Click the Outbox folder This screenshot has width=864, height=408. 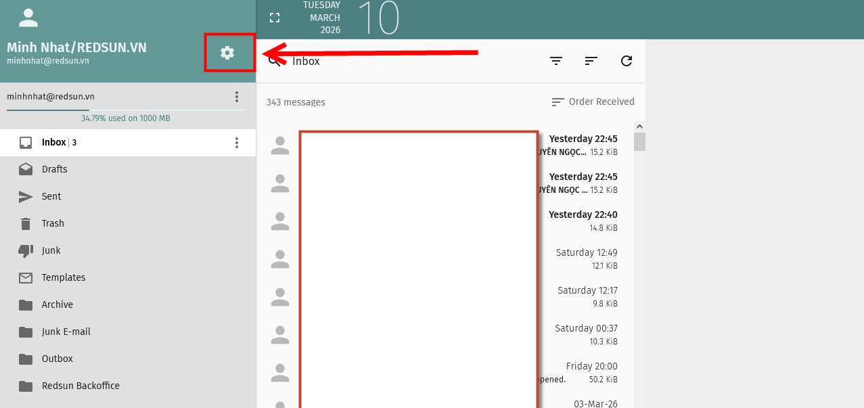58,359
